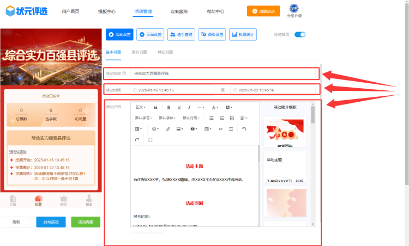
Task: Click the 选手管理 button
Action: point(181,35)
